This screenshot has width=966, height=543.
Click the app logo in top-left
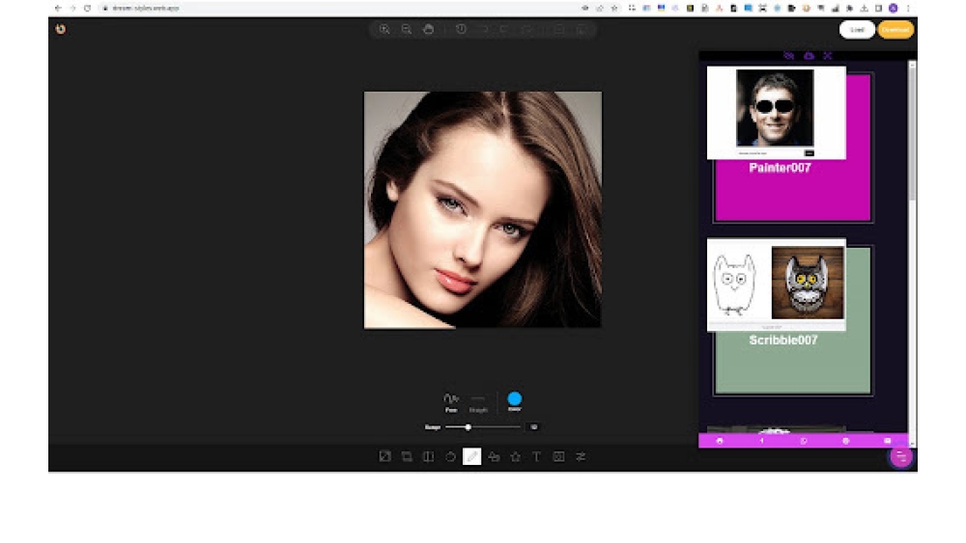click(60, 29)
